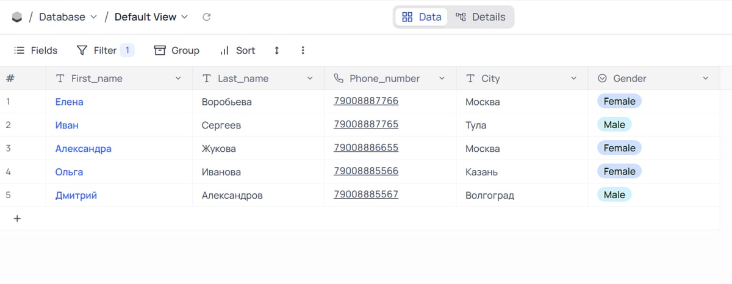Click the database cube icon at top left

point(17,17)
